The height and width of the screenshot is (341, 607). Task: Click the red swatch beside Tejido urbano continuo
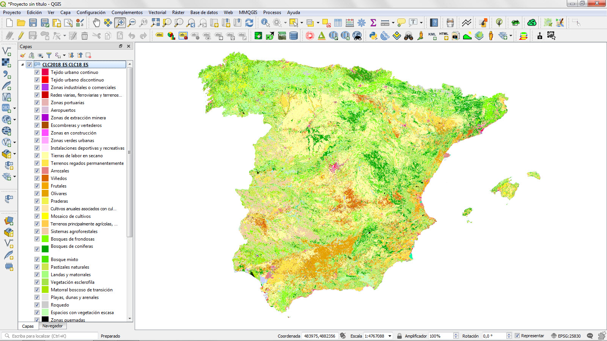tap(44, 72)
